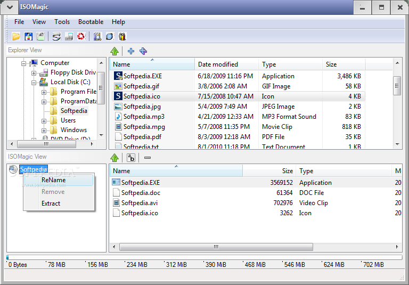Click the folder tree vertical scroll down arrow

point(102,135)
